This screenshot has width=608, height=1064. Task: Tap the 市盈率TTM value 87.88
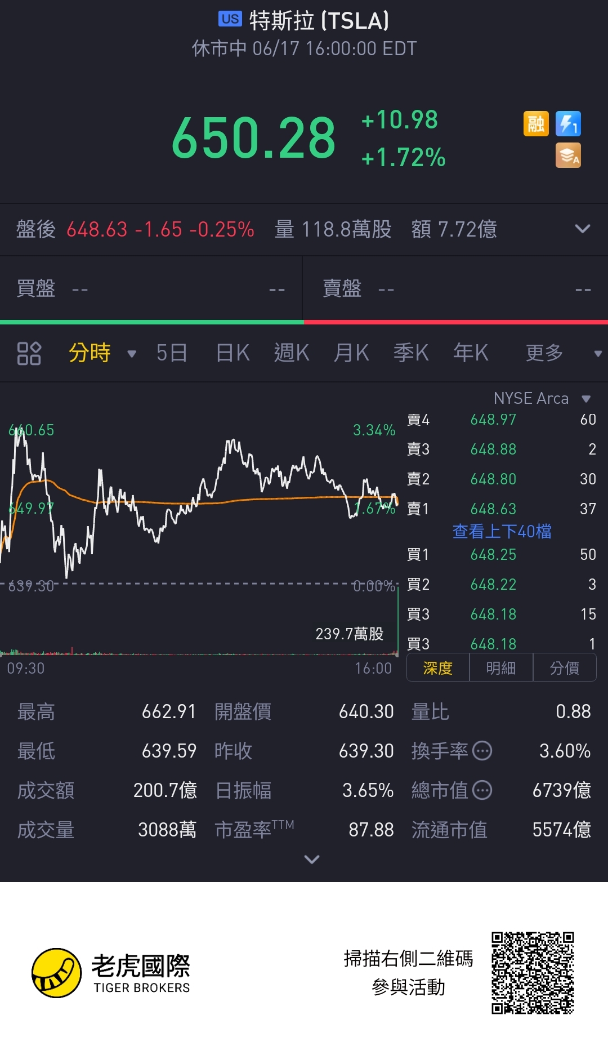tap(371, 830)
